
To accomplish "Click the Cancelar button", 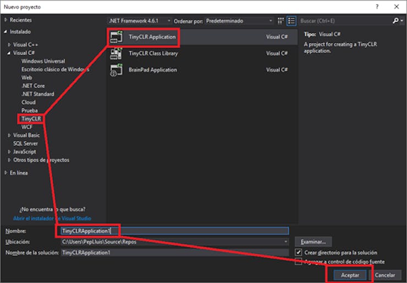I will (x=385, y=275).
